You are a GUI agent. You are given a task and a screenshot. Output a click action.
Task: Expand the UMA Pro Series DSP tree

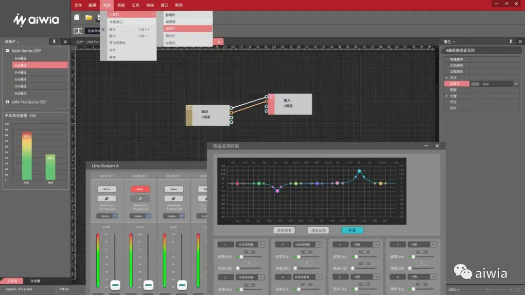7,102
